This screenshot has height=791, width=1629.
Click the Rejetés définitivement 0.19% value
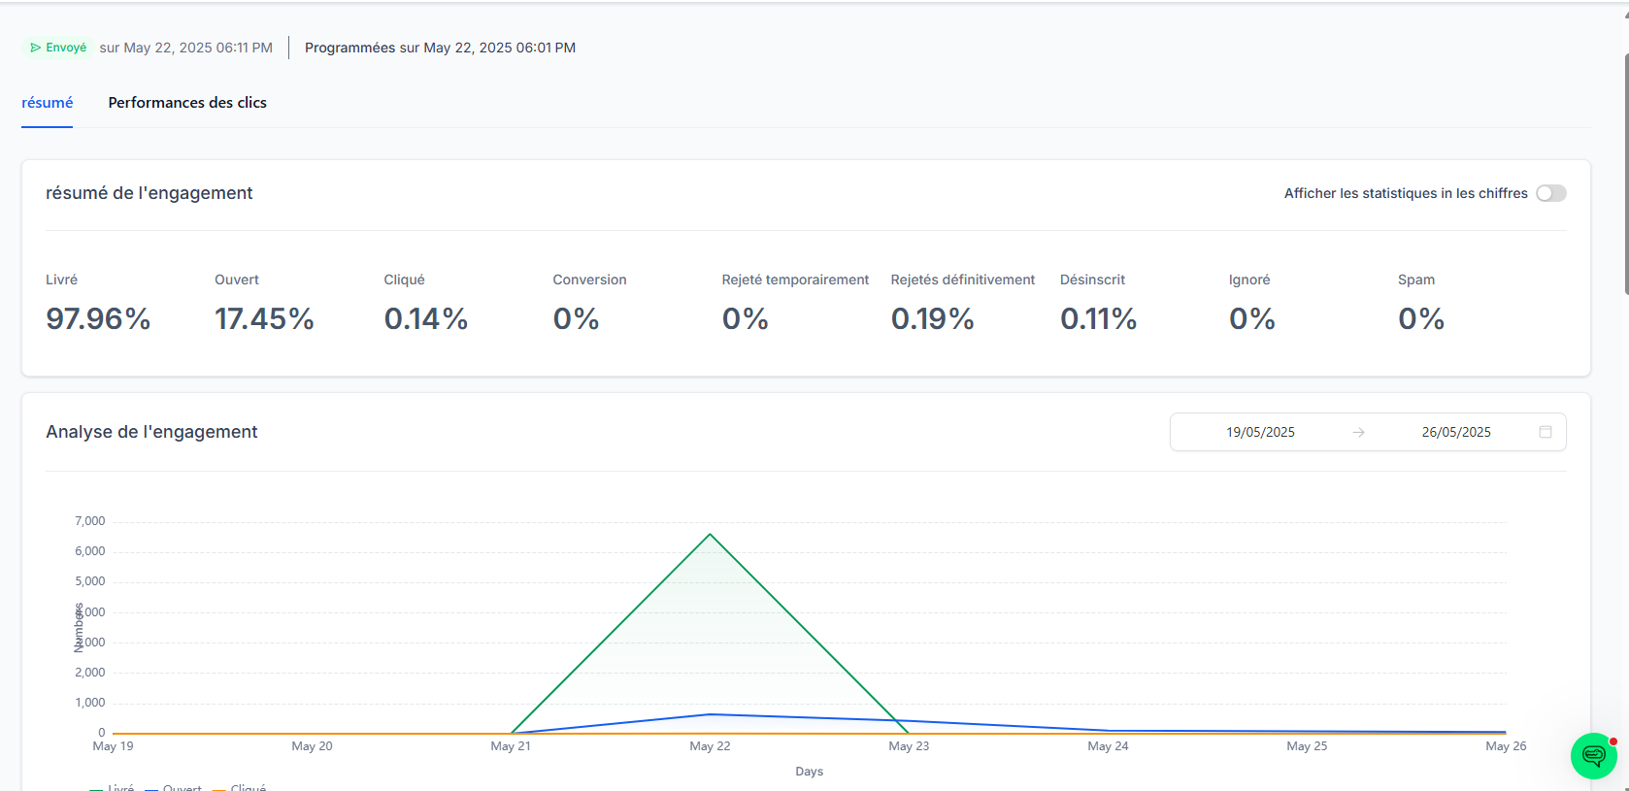tap(932, 318)
